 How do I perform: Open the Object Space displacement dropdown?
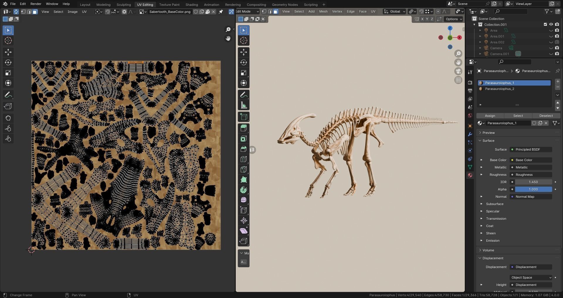[531, 277]
